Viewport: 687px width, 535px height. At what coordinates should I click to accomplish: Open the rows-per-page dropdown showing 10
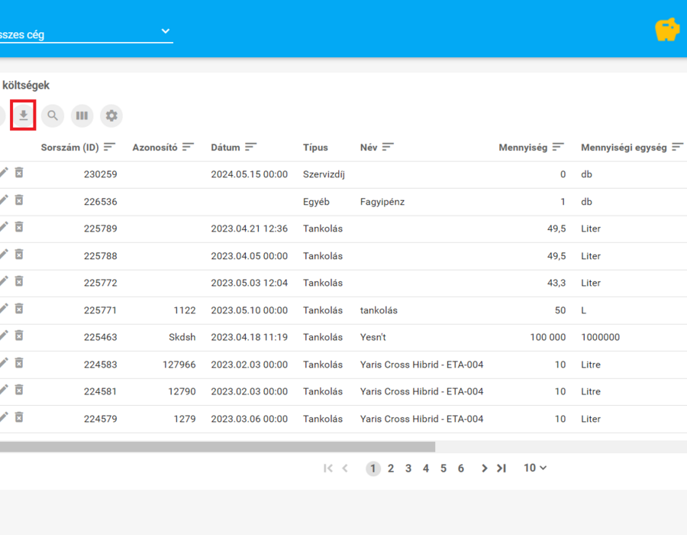(x=535, y=468)
